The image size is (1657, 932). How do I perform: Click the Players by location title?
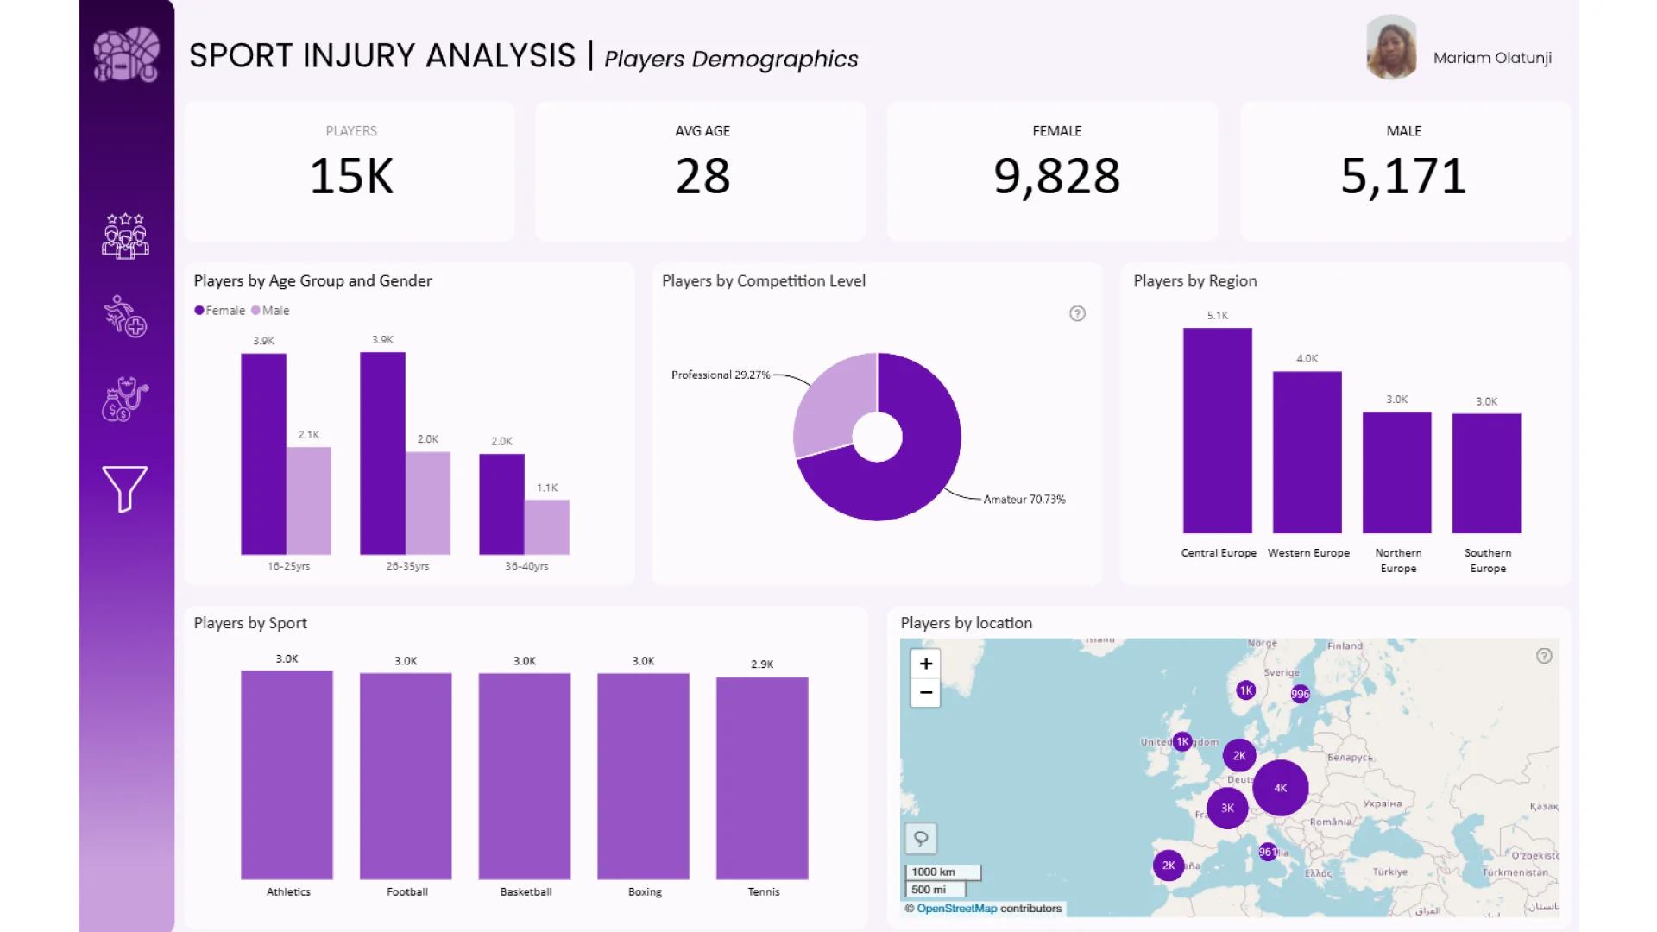pyautogui.click(x=967, y=623)
